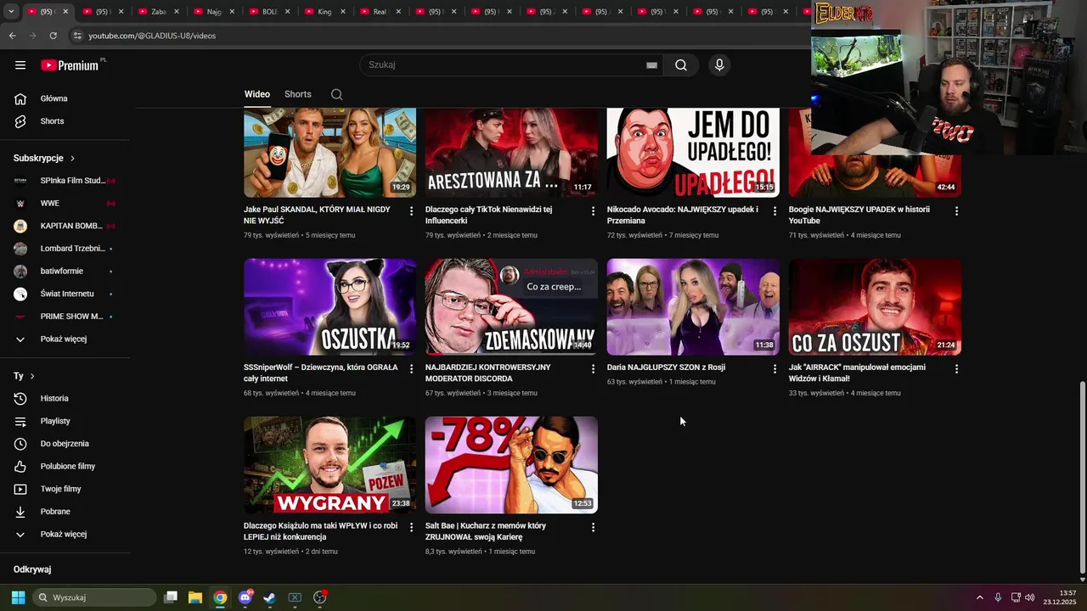The width and height of the screenshot is (1087, 611).
Task: Open options menu for Salt Bae video
Action: (593, 527)
